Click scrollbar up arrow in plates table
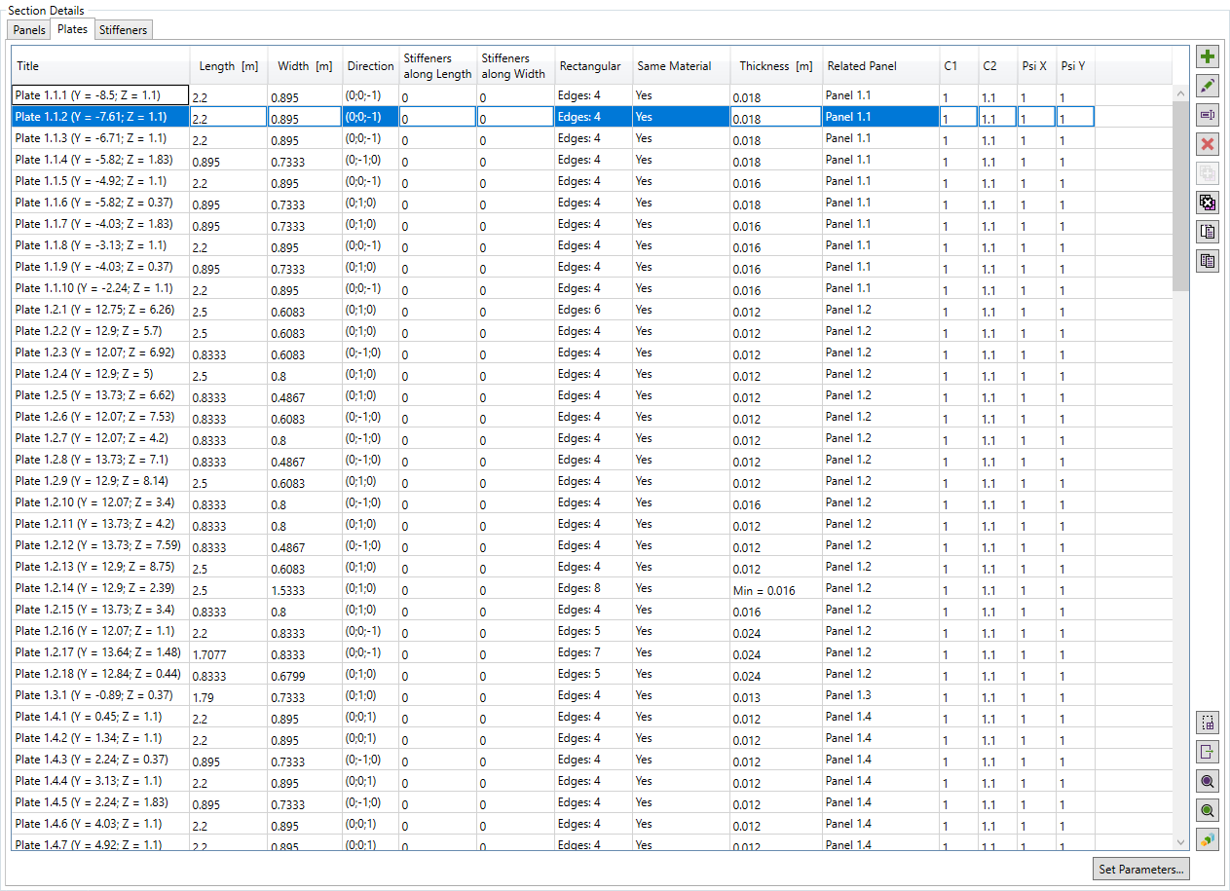The height and width of the screenshot is (891, 1230). (1180, 93)
